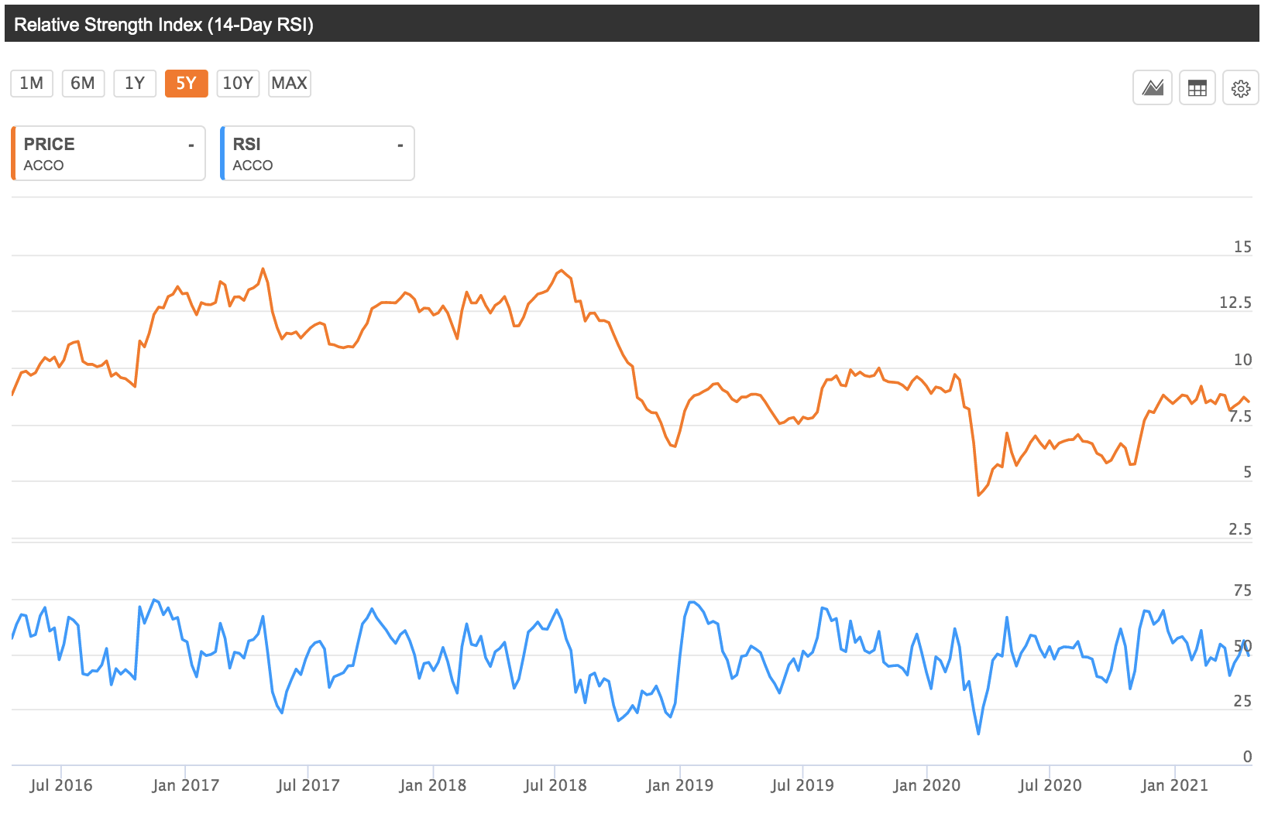This screenshot has height=814, width=1261.
Task: Switch to the 1Y view
Action: coord(134,84)
